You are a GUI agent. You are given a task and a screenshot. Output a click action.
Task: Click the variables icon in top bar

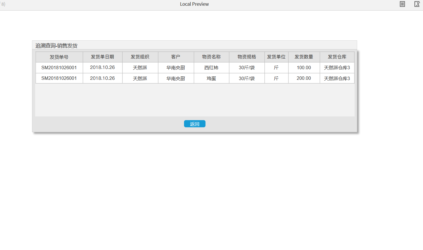tap(417, 4)
